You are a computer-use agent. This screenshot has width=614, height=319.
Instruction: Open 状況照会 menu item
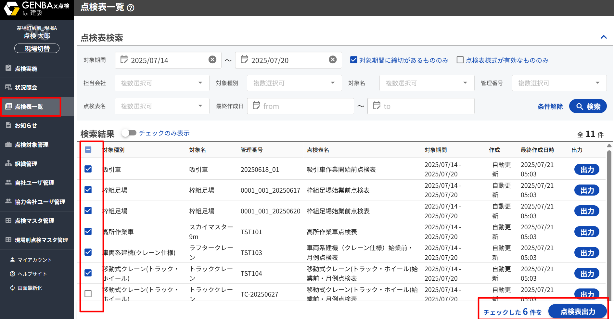[26, 88]
